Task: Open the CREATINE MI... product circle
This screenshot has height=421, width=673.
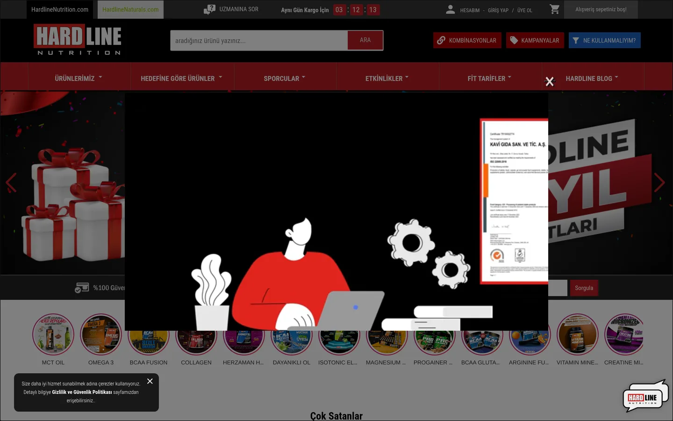Action: tap(624, 334)
